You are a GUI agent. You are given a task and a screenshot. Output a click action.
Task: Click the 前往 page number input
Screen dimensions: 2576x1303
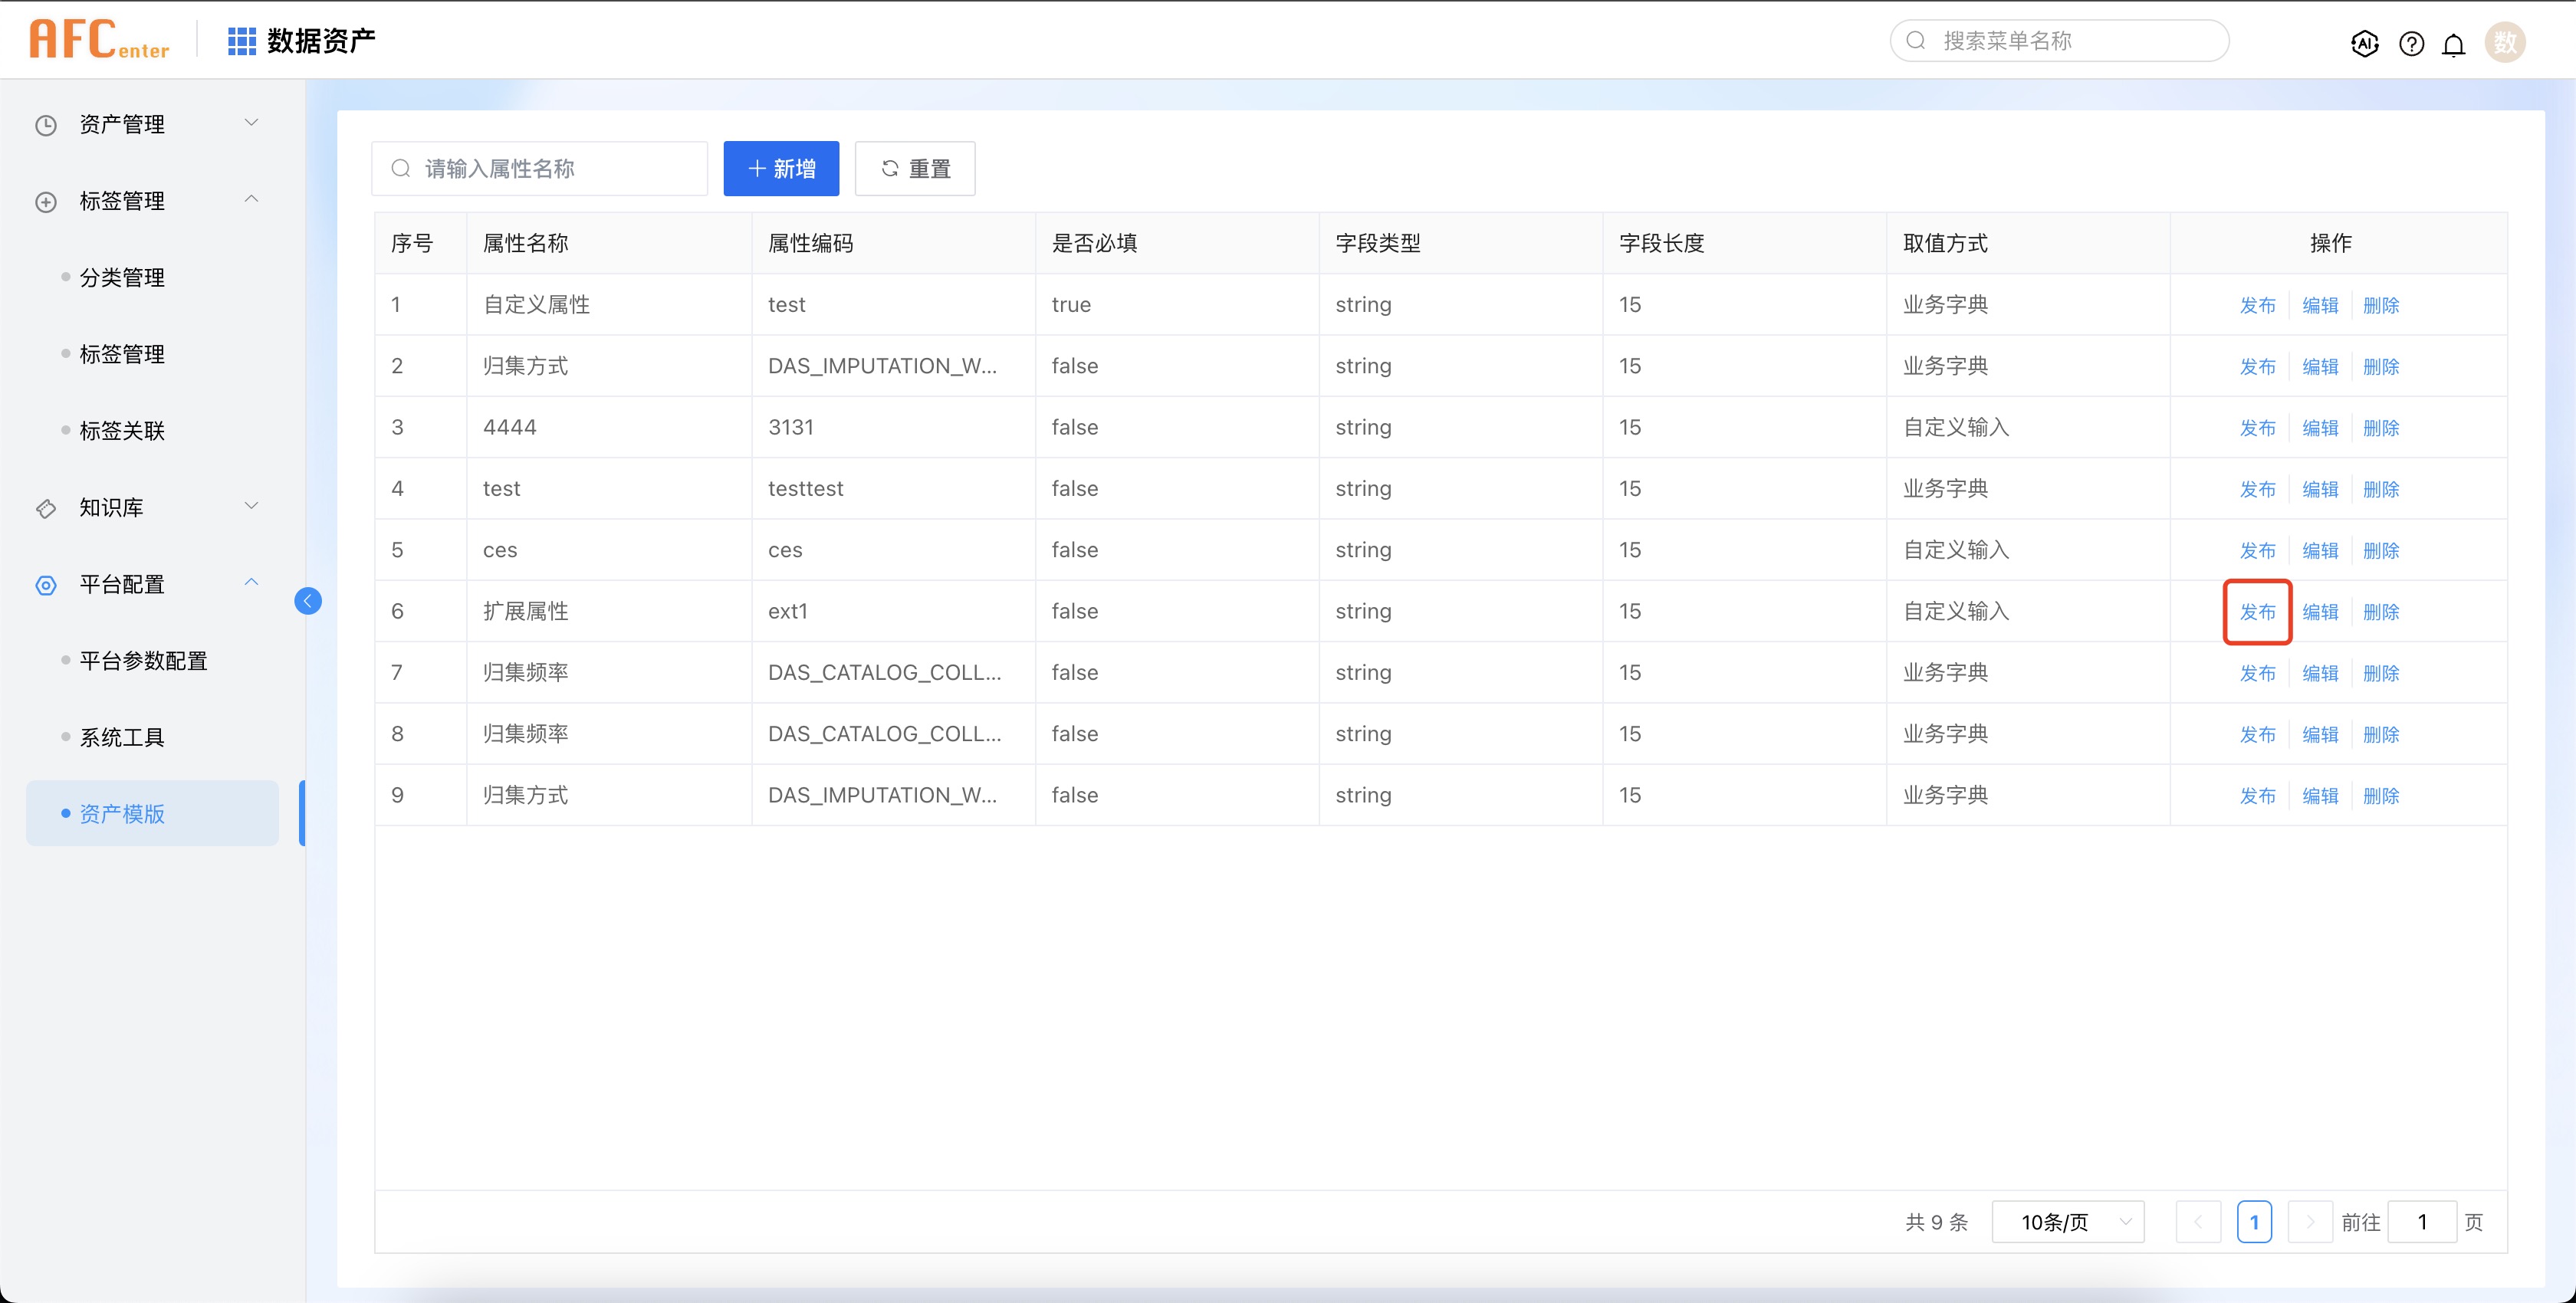(x=2422, y=1222)
